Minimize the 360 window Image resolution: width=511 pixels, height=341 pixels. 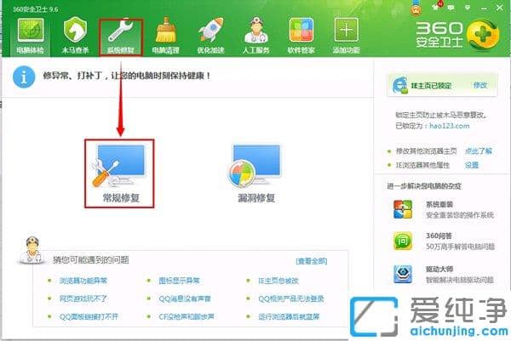pos(484,8)
